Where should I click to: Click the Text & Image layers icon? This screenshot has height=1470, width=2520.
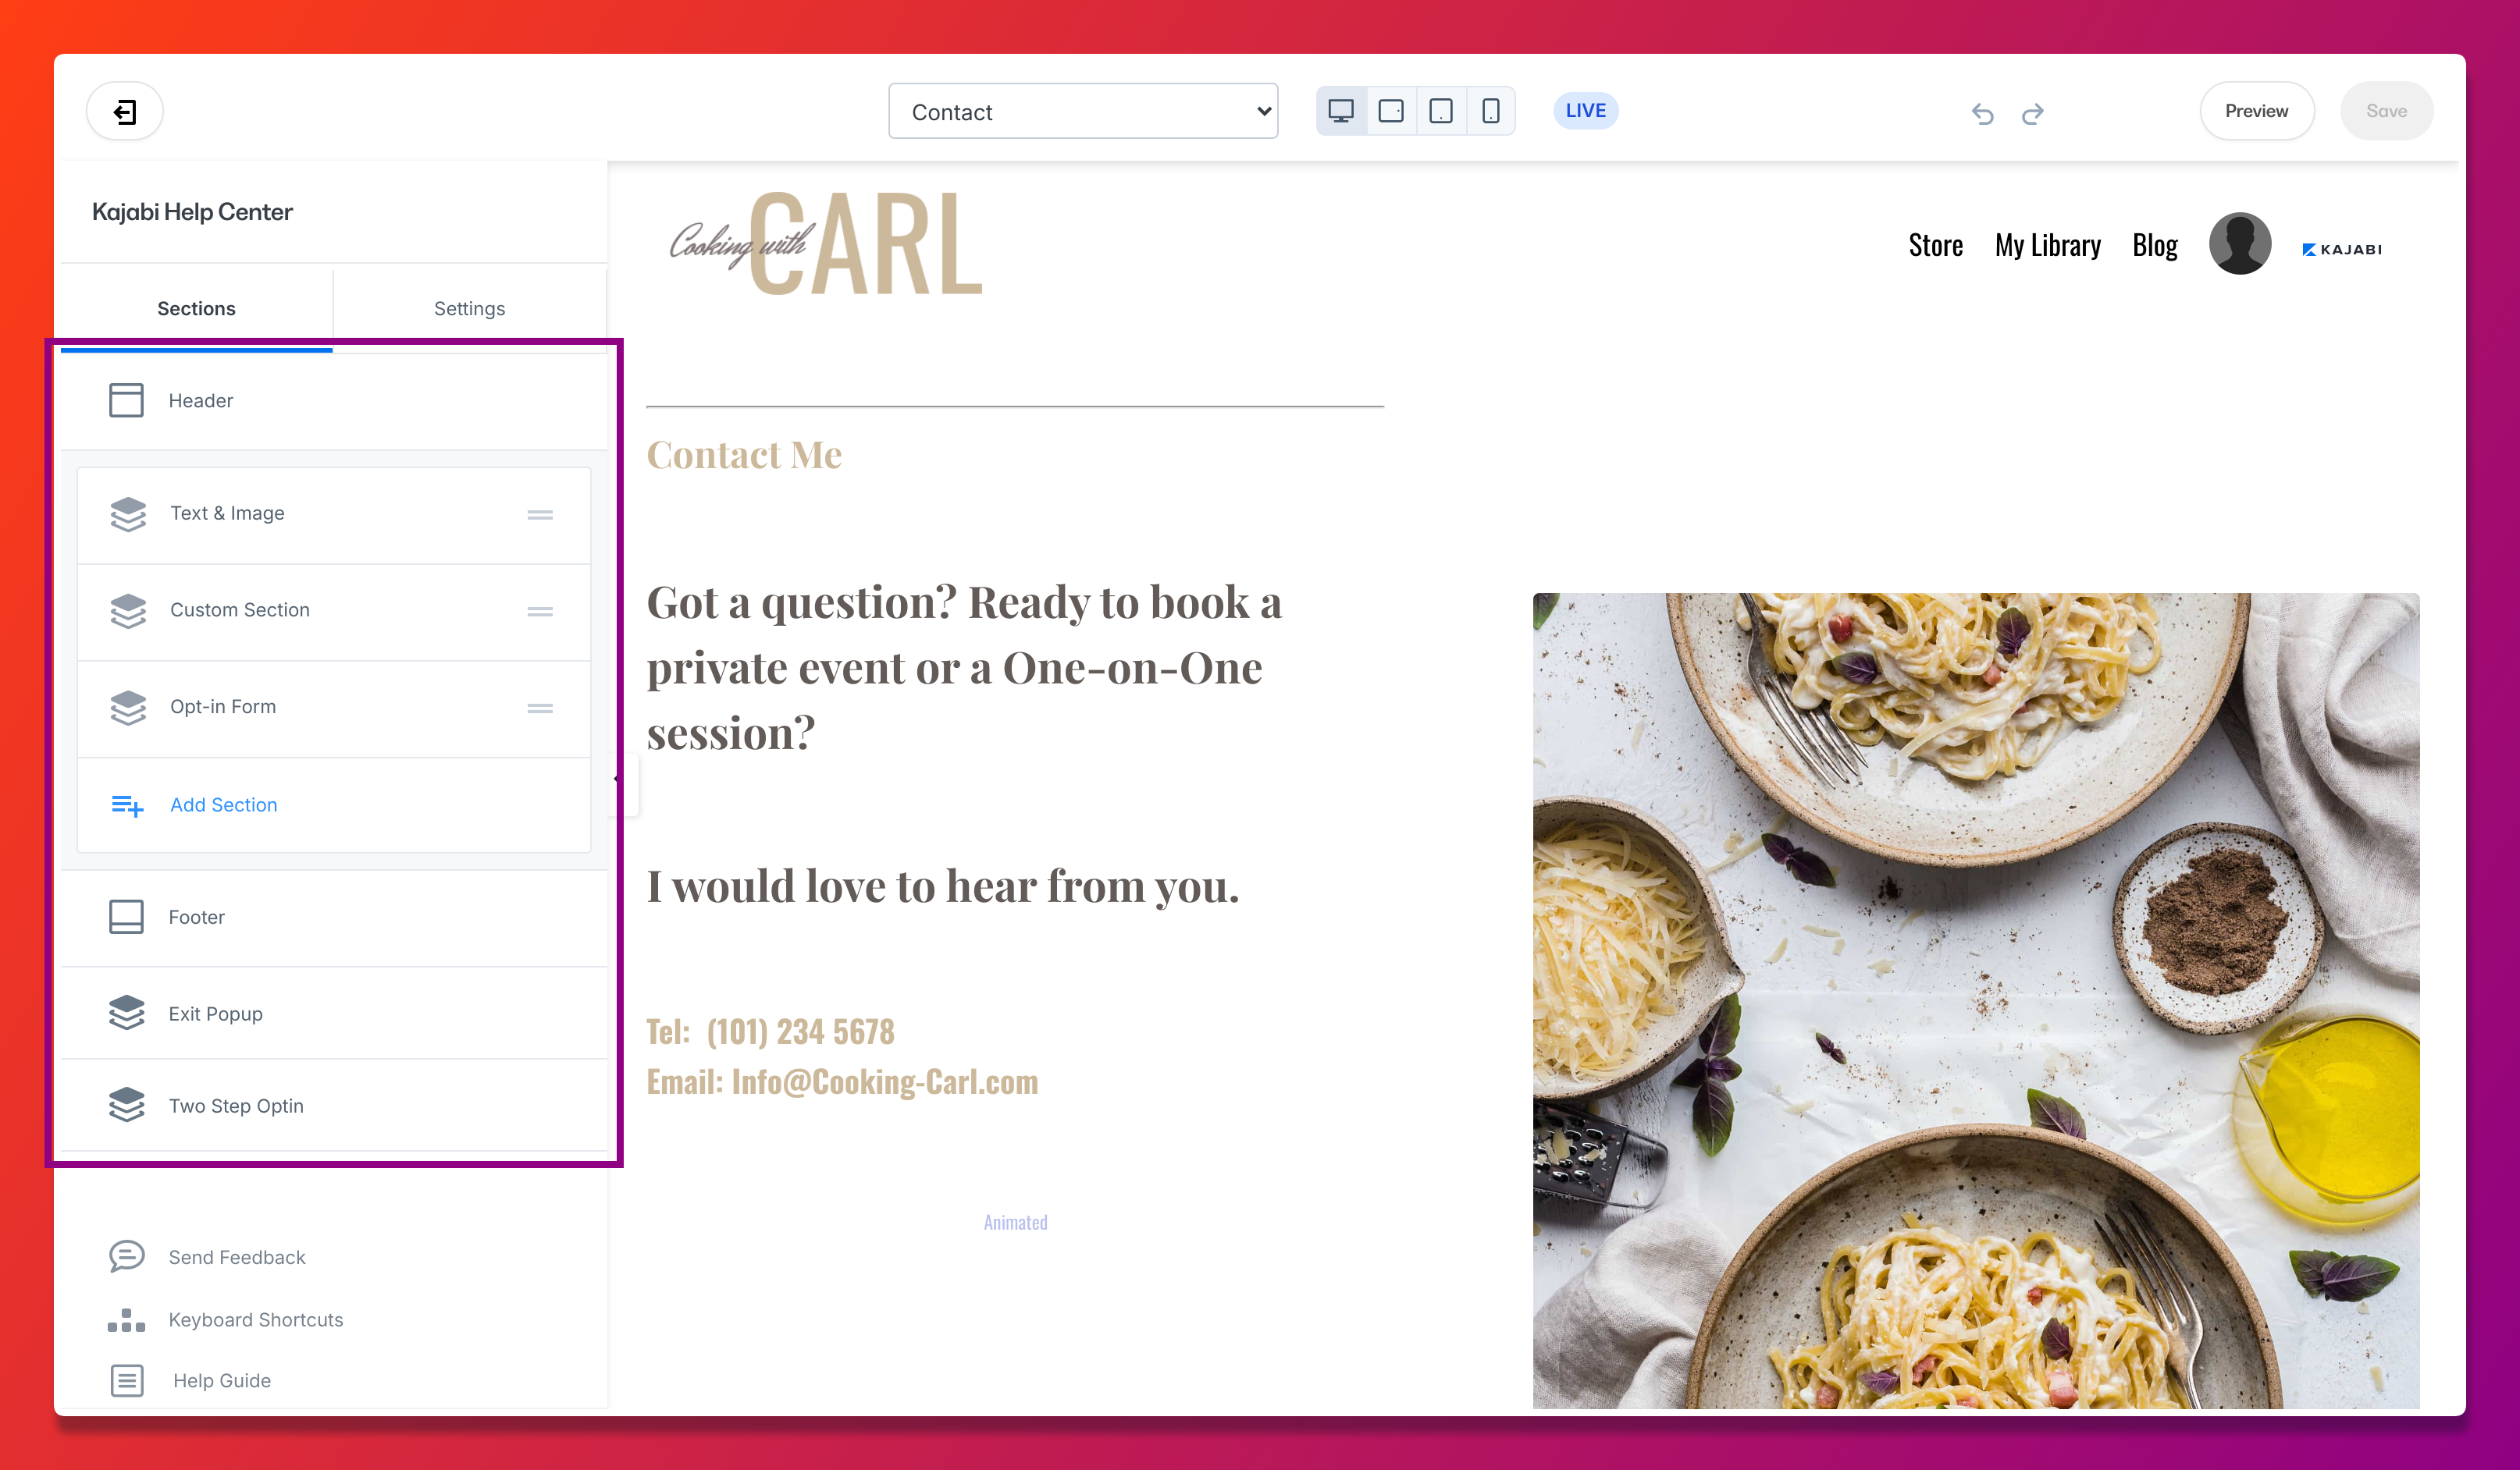(128, 513)
